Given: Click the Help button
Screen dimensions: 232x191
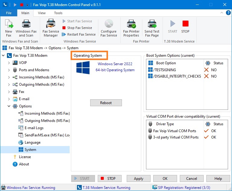Looking at the screenshot, I should pos(218,179).
